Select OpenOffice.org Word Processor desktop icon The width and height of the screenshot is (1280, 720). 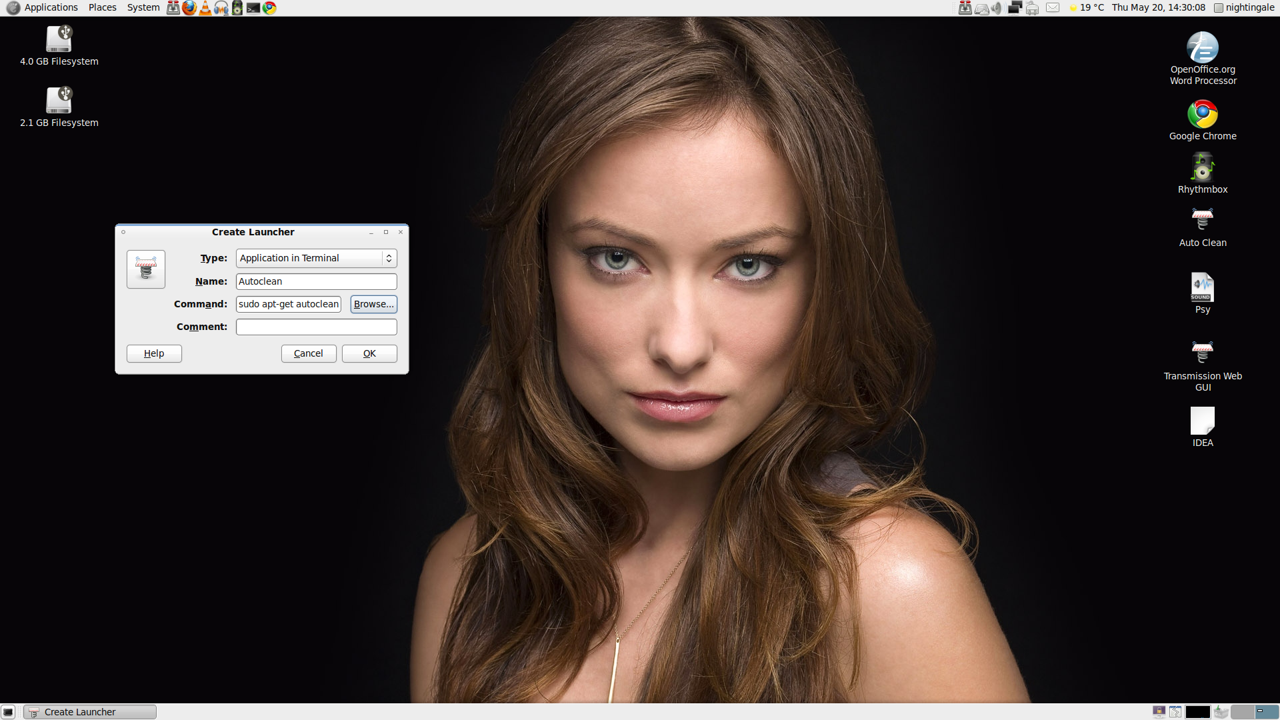coord(1203,58)
